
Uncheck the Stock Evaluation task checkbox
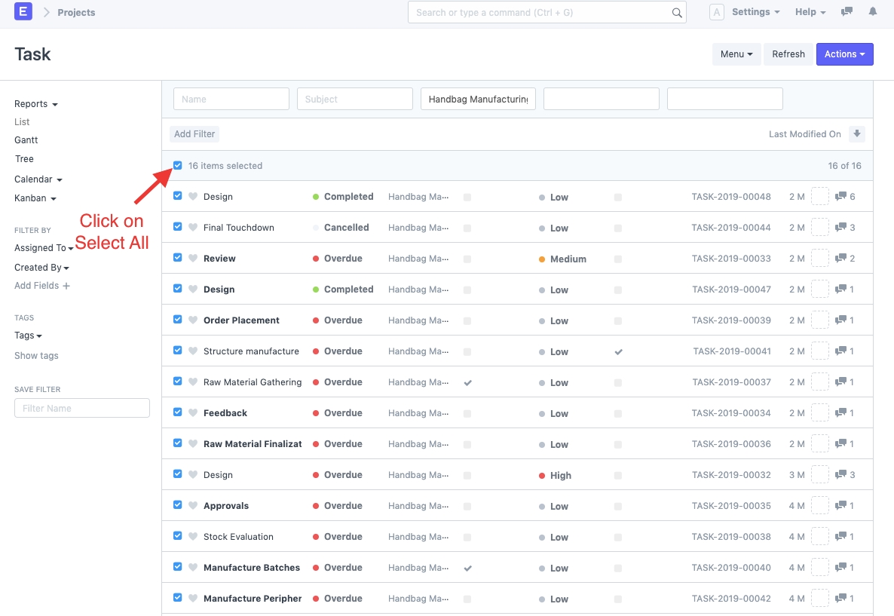(178, 536)
